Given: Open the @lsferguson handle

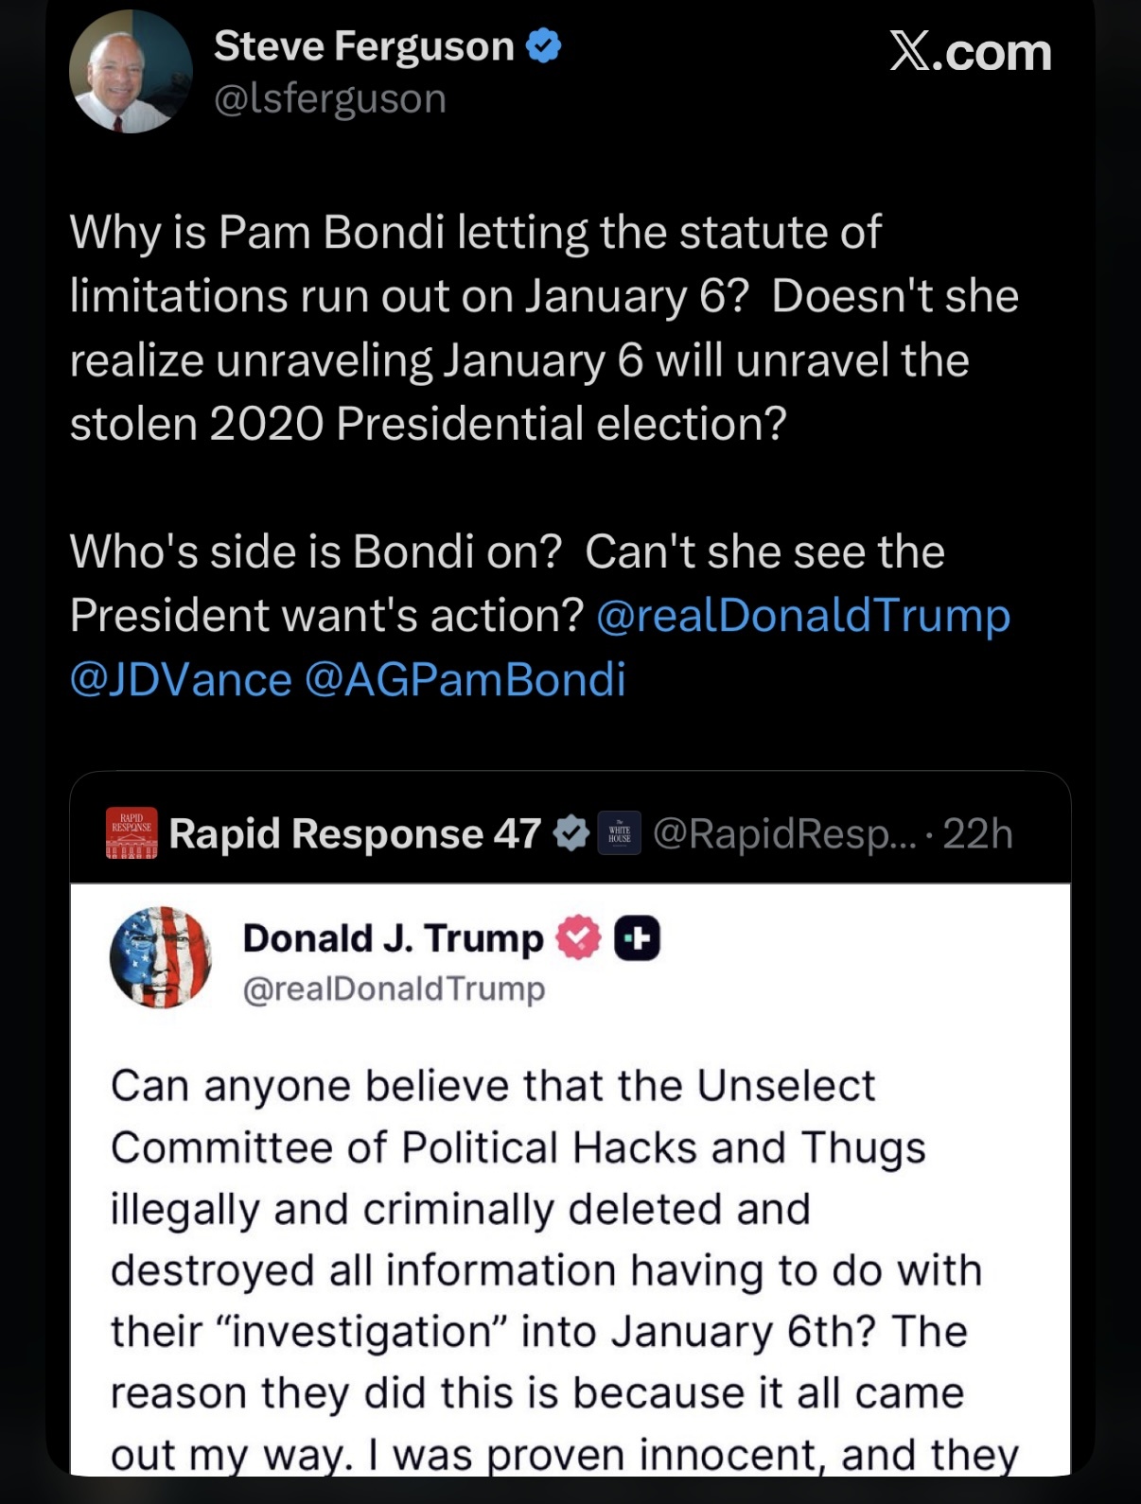Looking at the screenshot, I should point(330,98).
